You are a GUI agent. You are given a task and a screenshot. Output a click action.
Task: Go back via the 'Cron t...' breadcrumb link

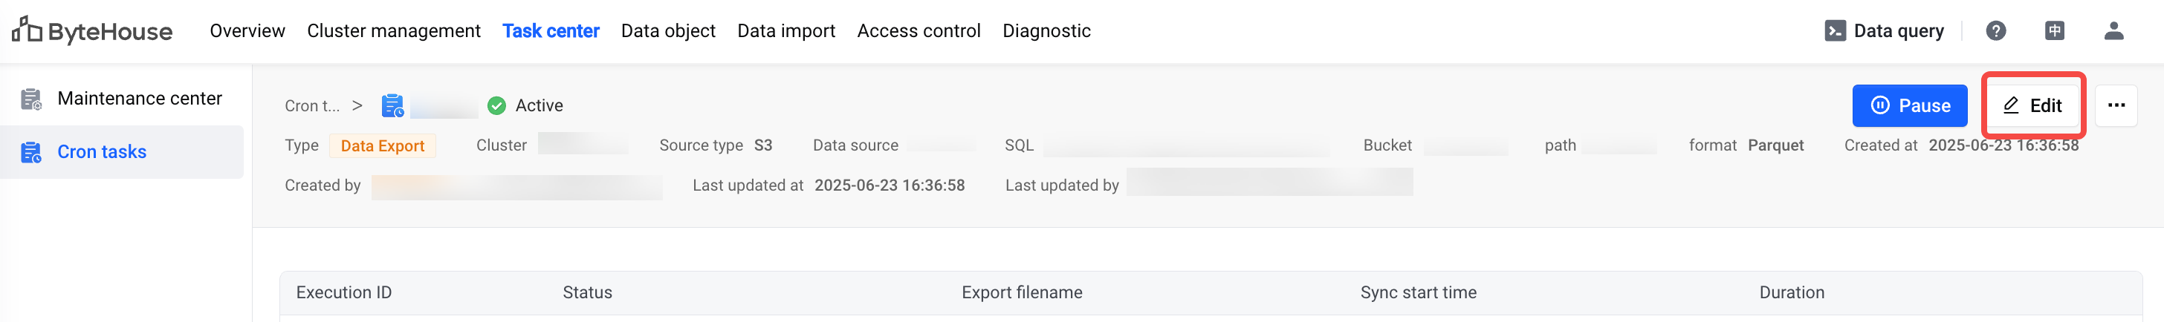pos(311,105)
